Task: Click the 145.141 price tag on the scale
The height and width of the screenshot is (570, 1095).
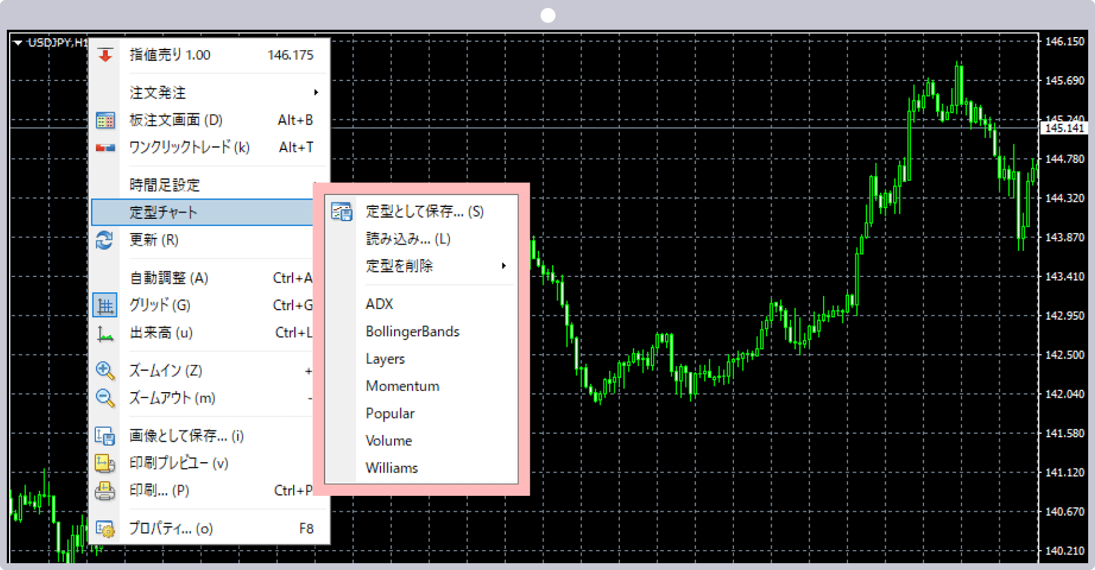Action: tap(1064, 128)
